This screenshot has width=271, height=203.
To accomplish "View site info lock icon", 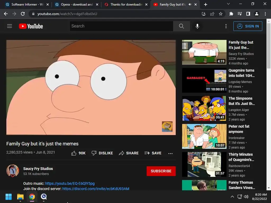I will [x=33, y=14].
